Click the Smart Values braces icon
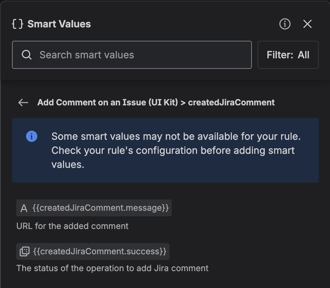330x288 pixels. point(17,24)
